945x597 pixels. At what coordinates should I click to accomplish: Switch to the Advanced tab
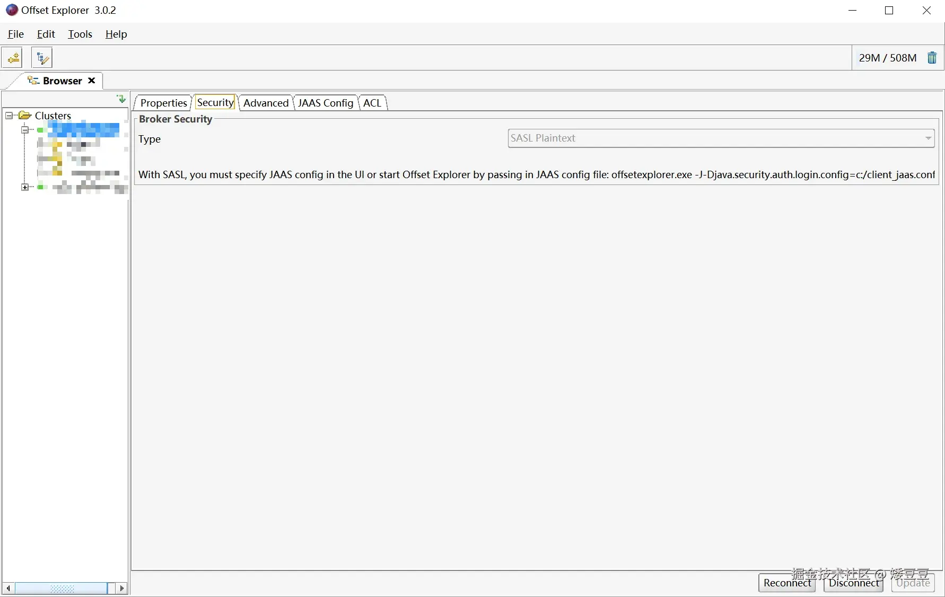266,103
